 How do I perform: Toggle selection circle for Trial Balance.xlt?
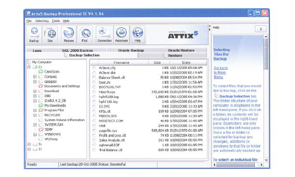pyautogui.click(x=94, y=150)
